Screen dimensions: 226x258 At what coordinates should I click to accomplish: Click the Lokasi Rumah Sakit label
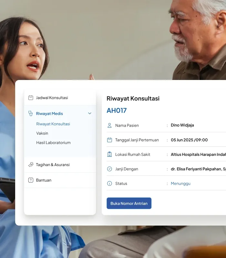pyautogui.click(x=133, y=154)
